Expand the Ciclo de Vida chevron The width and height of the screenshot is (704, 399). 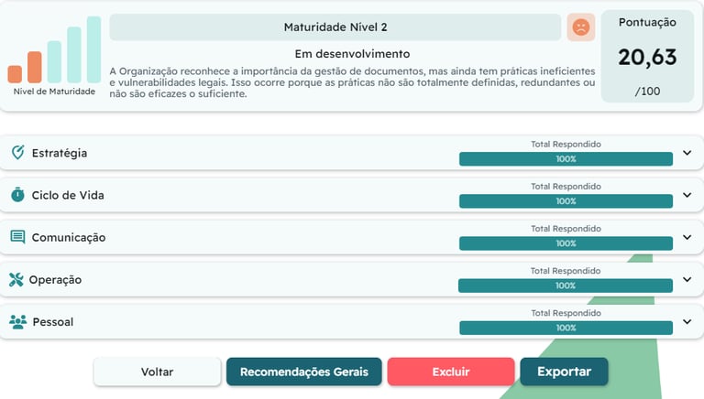click(x=687, y=195)
